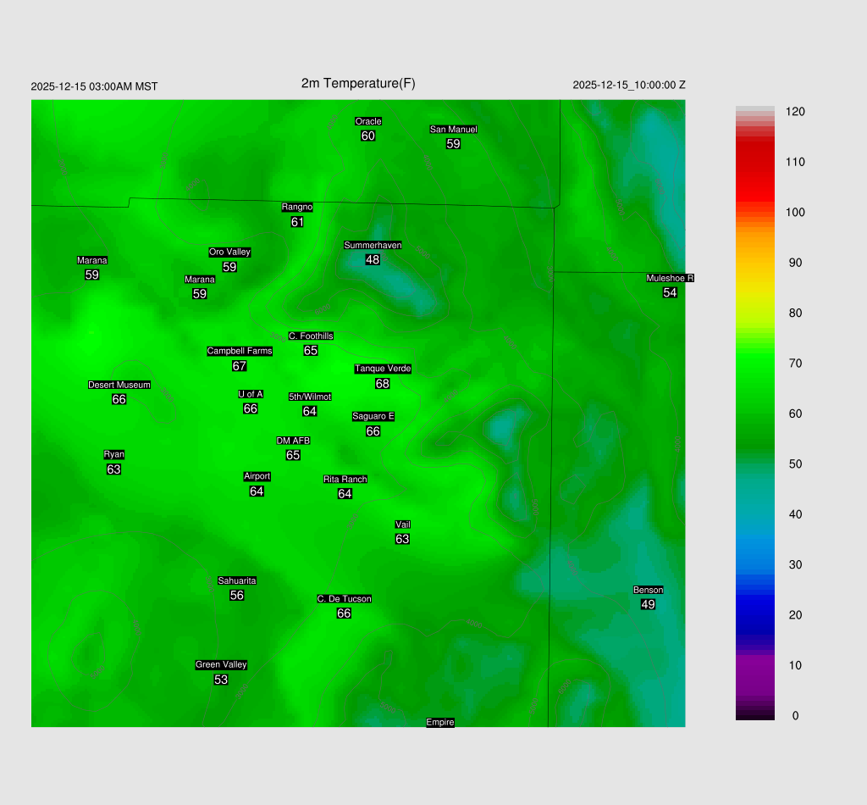Click the Empire label at map bottom
Image resolution: width=867 pixels, height=805 pixels.
point(440,723)
